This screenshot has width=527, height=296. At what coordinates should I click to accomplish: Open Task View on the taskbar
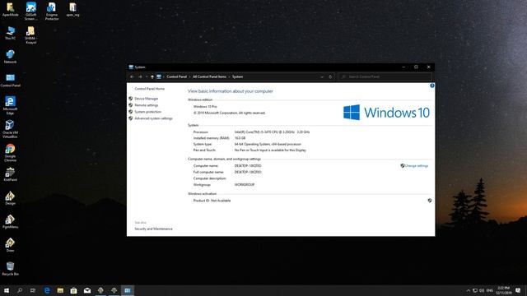pos(33,290)
